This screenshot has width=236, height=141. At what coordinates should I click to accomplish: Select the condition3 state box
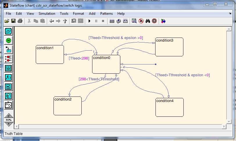(x=169, y=47)
